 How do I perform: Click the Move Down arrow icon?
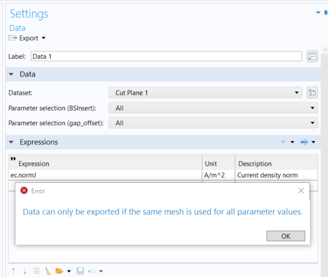point(25,271)
